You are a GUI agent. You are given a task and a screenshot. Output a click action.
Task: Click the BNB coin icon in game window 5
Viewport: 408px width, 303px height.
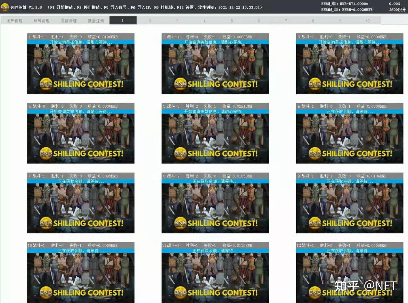coord(180,153)
